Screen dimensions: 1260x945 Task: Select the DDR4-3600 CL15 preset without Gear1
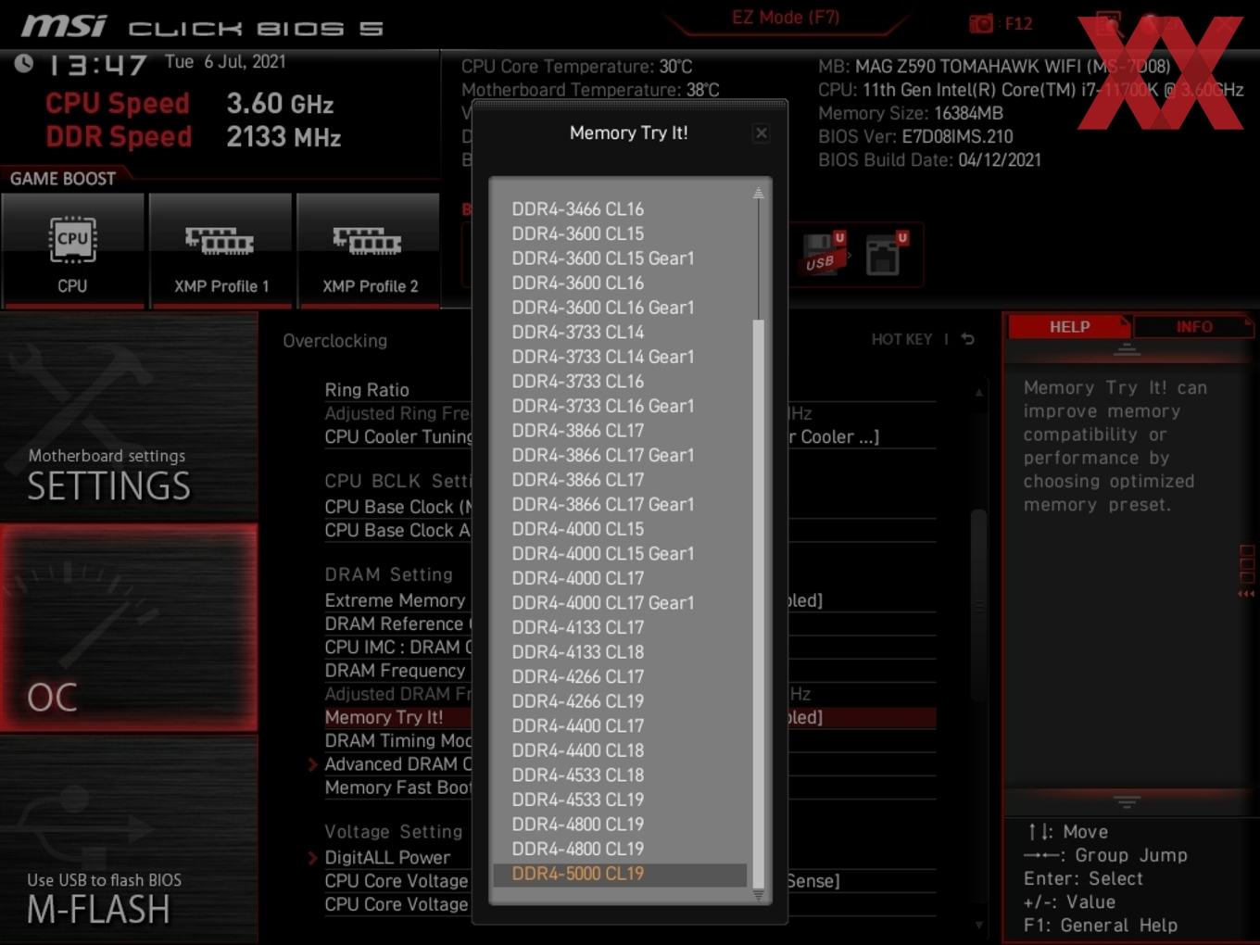577,233
